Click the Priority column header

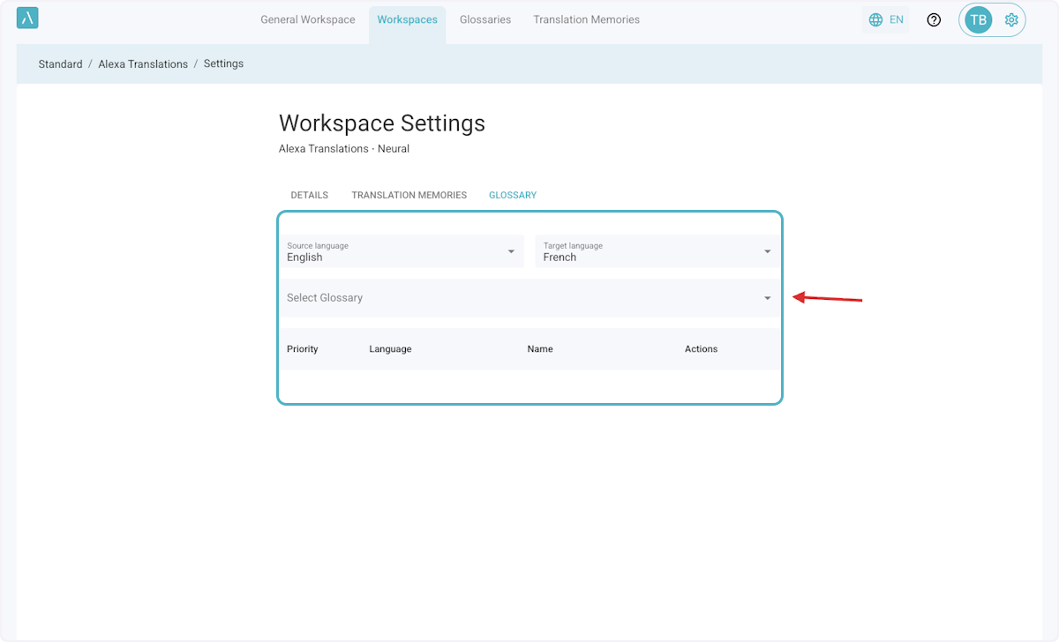pos(302,349)
